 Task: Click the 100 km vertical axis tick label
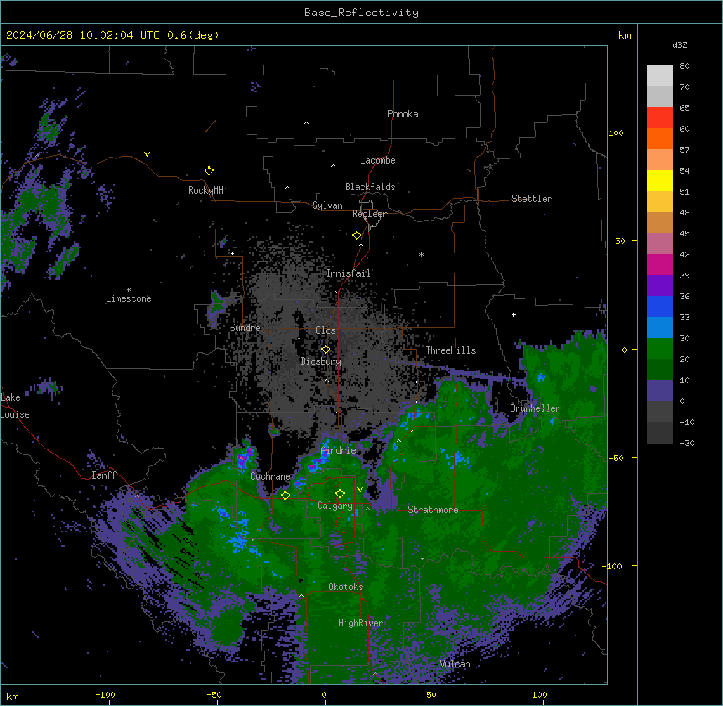tap(616, 132)
